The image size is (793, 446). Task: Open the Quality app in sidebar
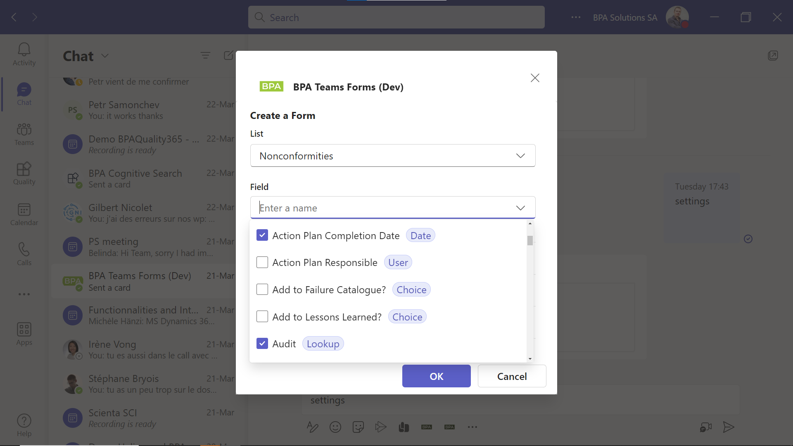[x=24, y=174]
